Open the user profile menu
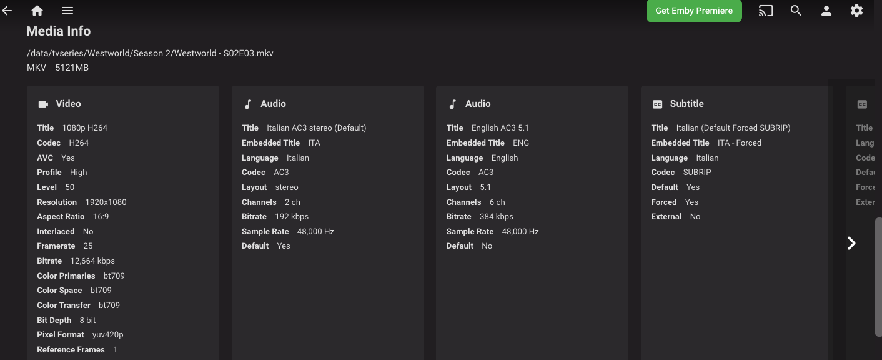 826,11
